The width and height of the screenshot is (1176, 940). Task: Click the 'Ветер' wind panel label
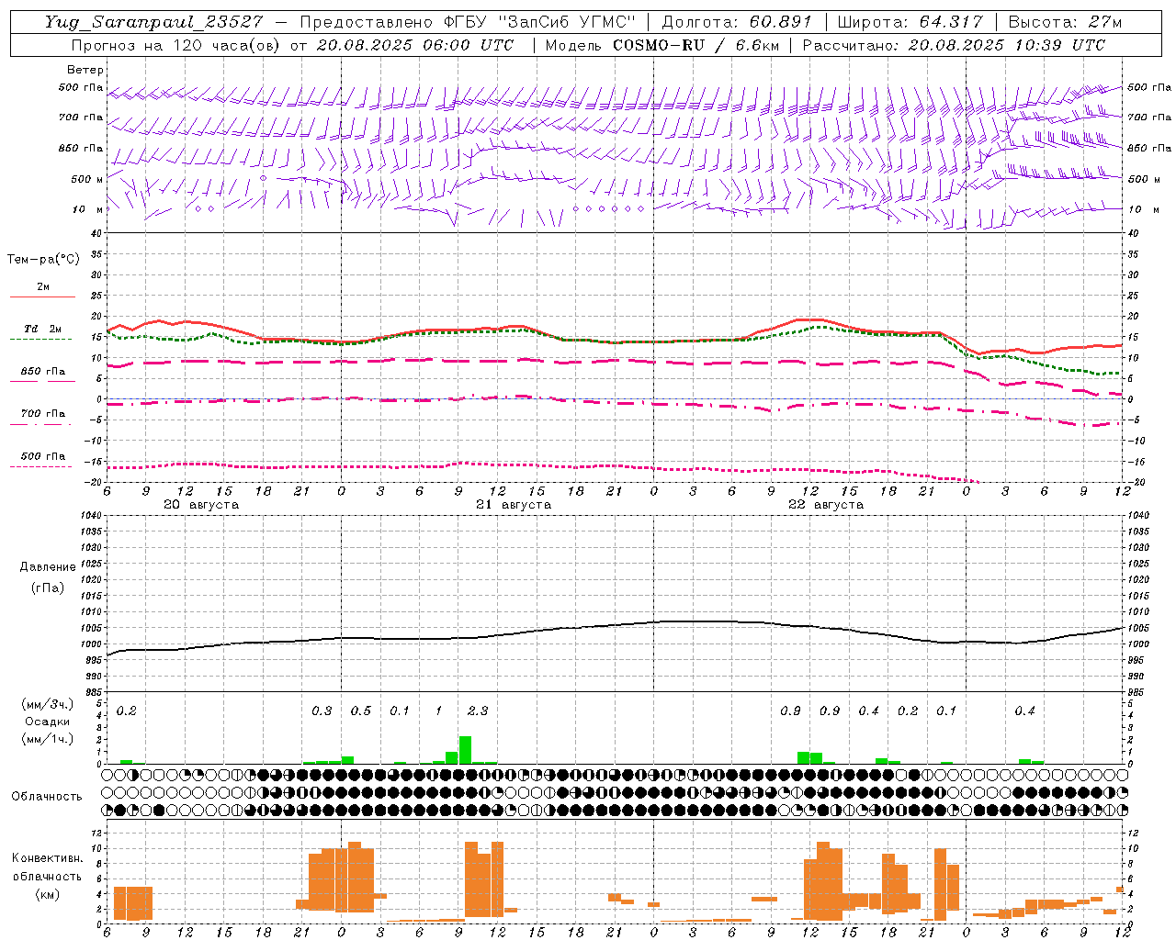85,70
